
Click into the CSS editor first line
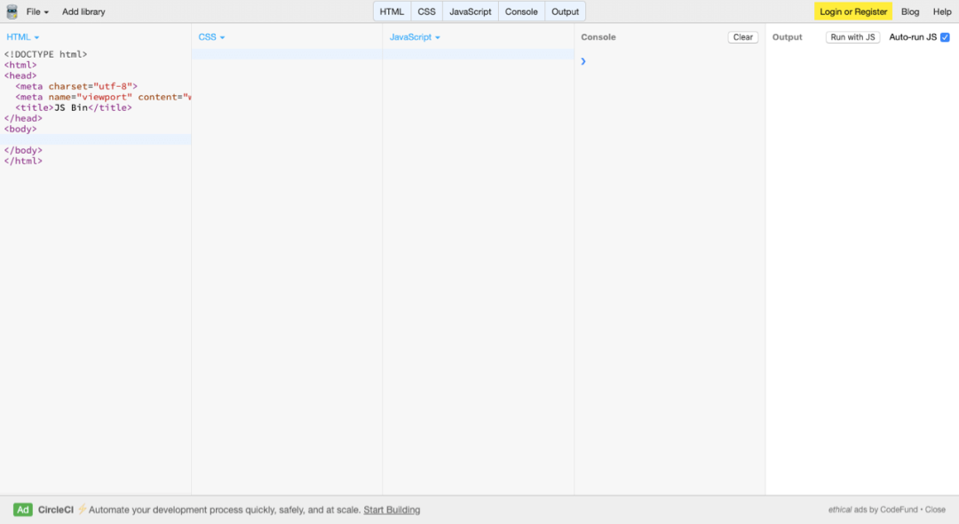pos(287,54)
